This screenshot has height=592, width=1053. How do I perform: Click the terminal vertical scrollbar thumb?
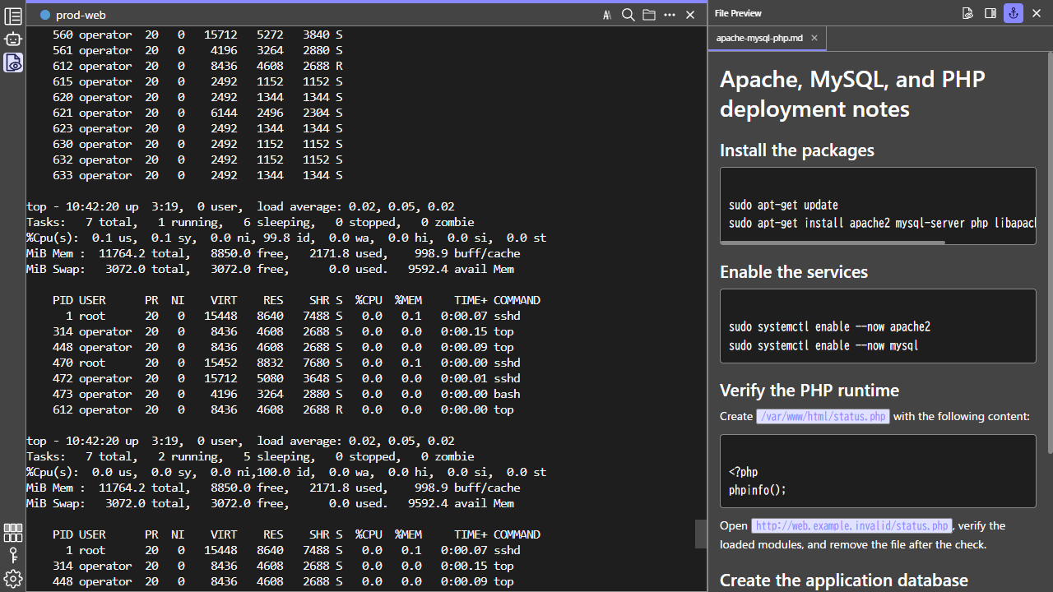click(x=701, y=534)
